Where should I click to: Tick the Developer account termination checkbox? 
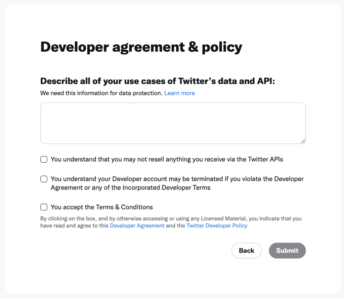44,179
